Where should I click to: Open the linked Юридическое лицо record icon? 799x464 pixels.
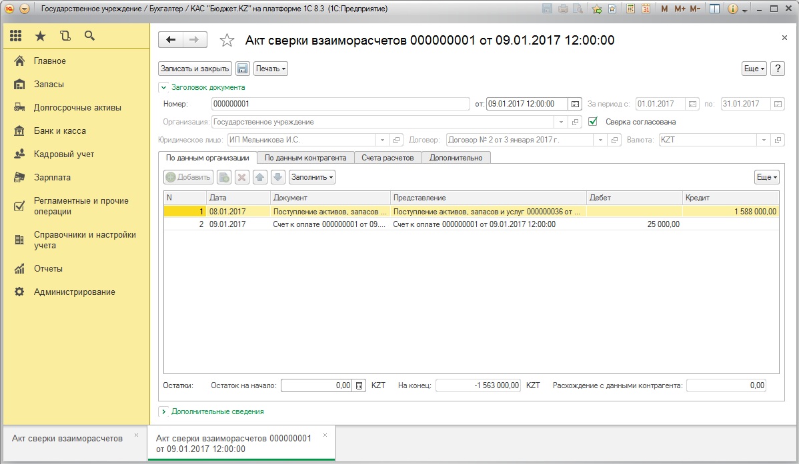coord(396,140)
